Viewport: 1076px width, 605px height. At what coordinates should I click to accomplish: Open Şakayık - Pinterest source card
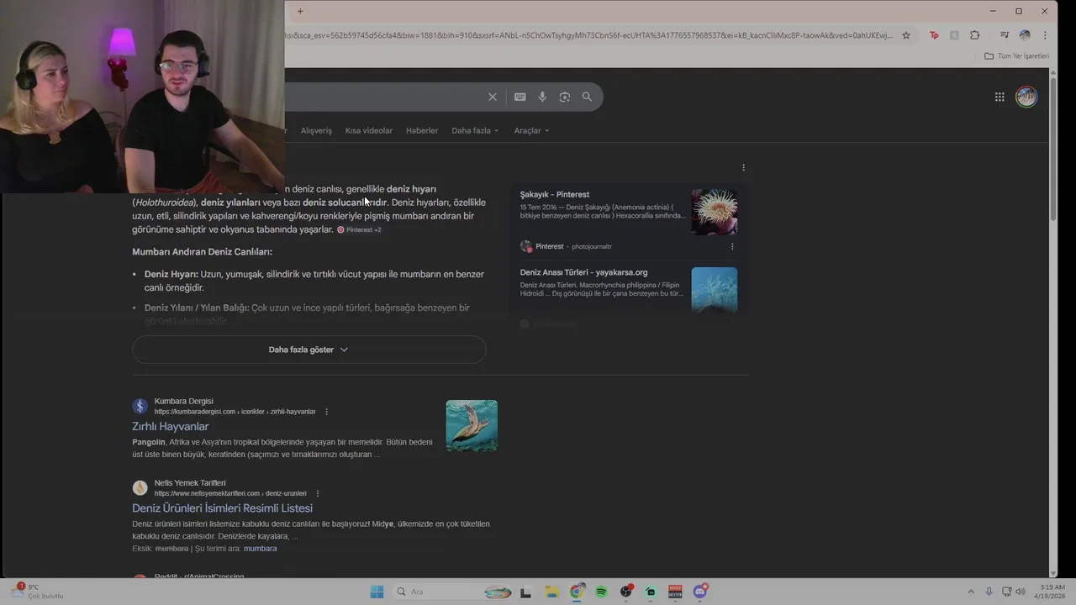click(x=555, y=194)
